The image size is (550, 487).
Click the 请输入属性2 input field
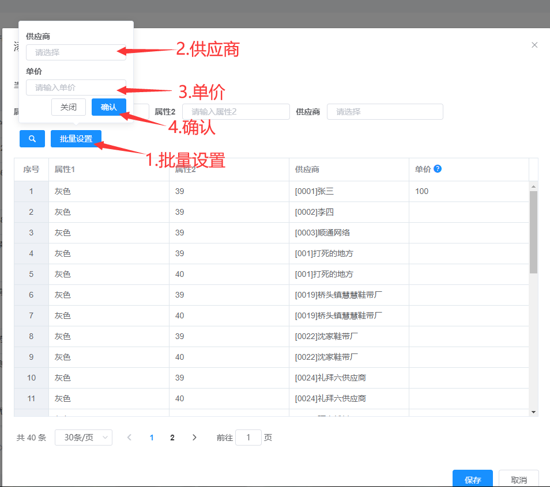(x=236, y=112)
